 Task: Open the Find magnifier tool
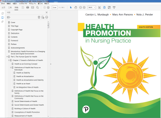pos(37,8)
